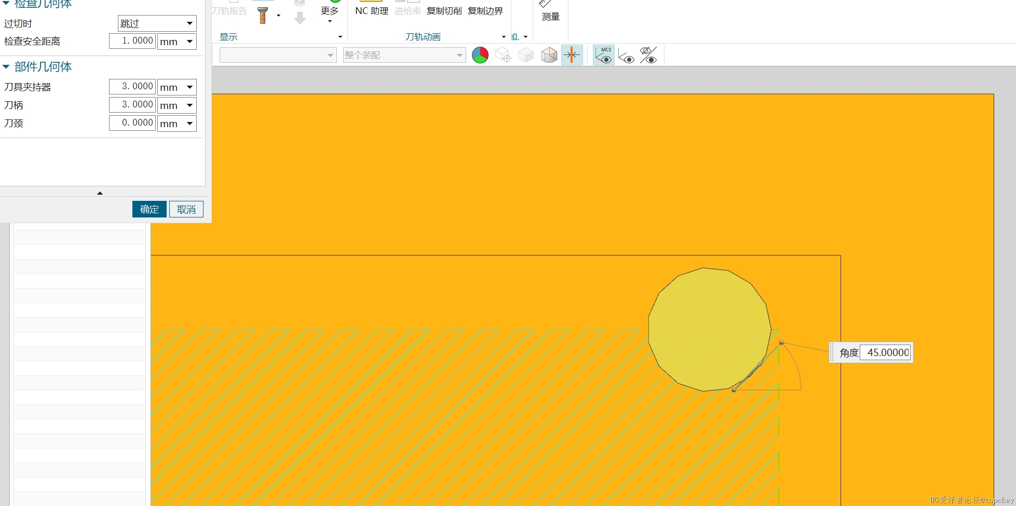Image resolution: width=1016 pixels, height=506 pixels.
Task: Edit the 角度 45.00000 input field
Action: pos(885,352)
